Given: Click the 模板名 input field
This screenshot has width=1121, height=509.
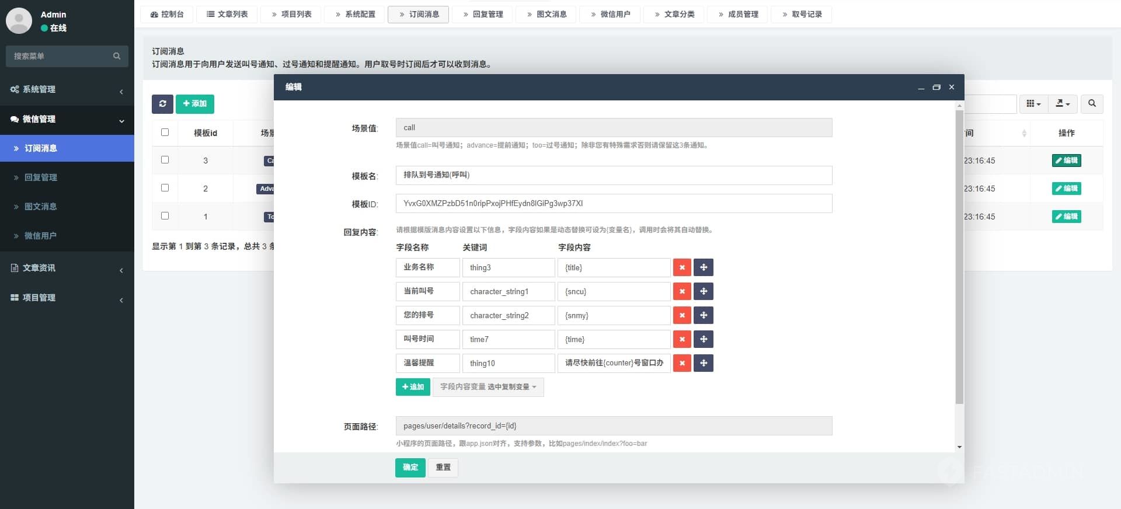Looking at the screenshot, I should 614,175.
